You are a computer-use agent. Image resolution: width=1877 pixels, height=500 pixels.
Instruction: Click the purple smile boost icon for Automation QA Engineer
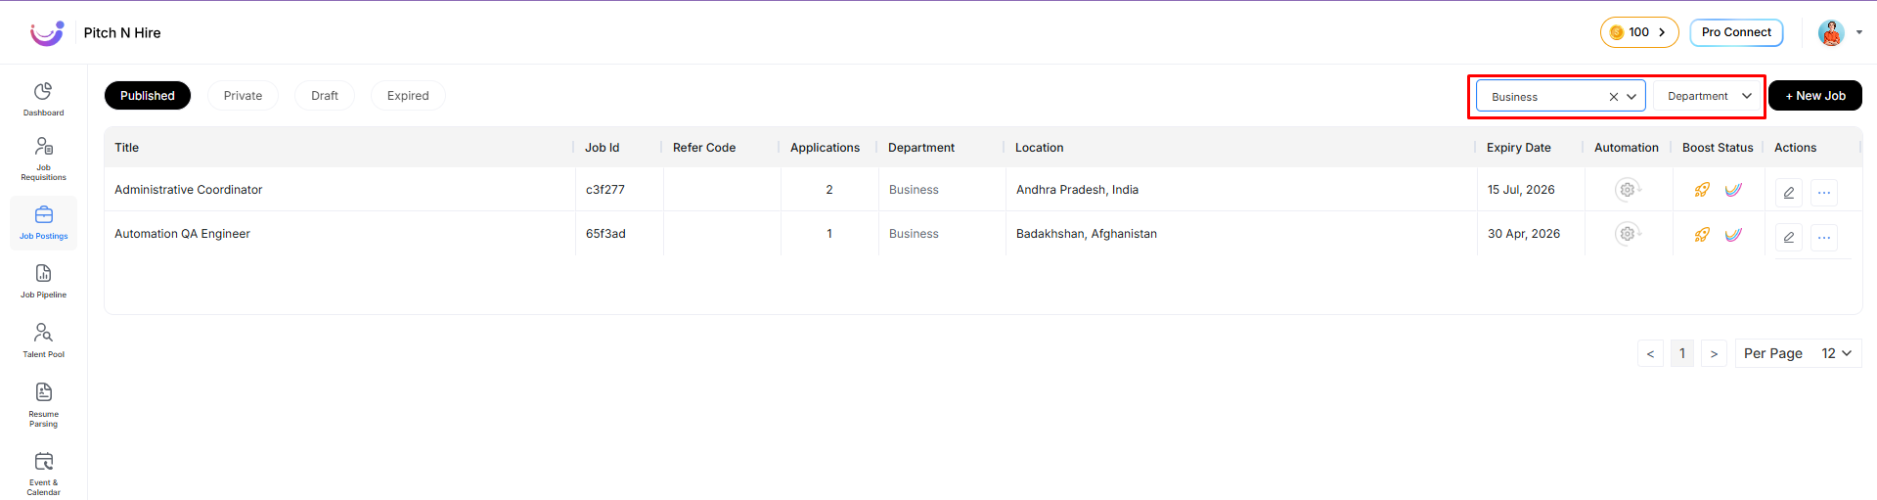click(x=1733, y=234)
